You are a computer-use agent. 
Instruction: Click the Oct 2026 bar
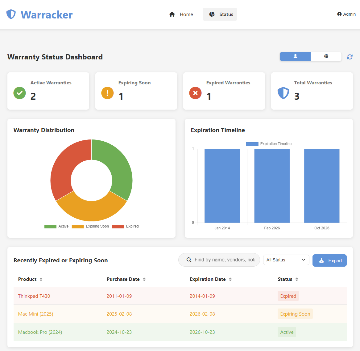(322, 186)
